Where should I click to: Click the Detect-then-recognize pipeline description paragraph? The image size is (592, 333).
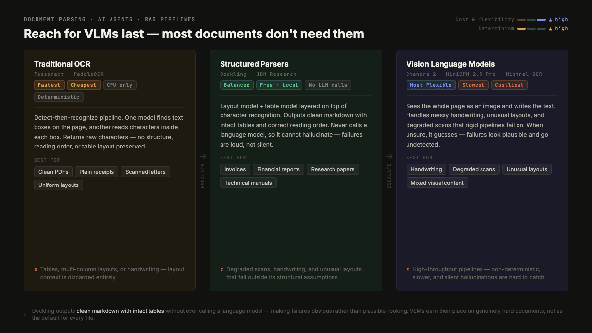110,132
